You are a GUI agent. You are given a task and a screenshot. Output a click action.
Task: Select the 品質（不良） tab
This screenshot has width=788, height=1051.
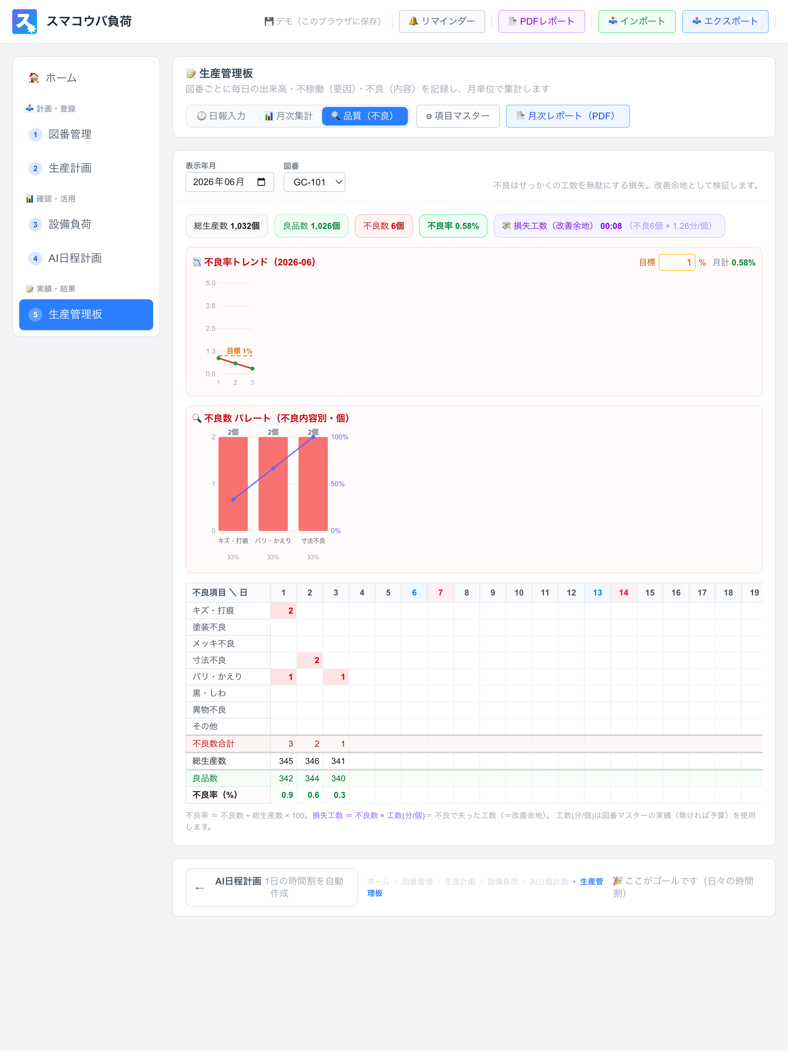pyautogui.click(x=364, y=116)
